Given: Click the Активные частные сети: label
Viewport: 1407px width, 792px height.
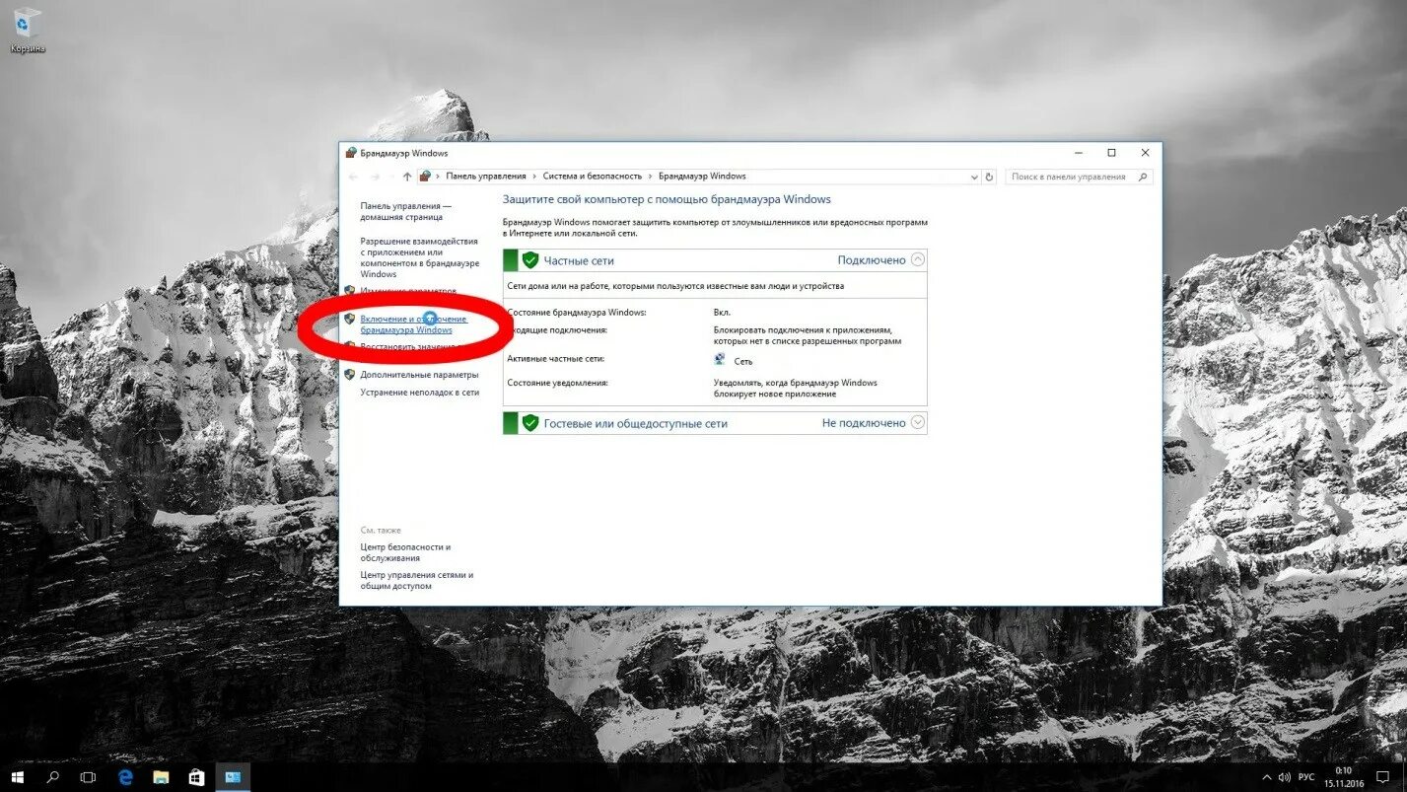Looking at the screenshot, I should tap(556, 359).
